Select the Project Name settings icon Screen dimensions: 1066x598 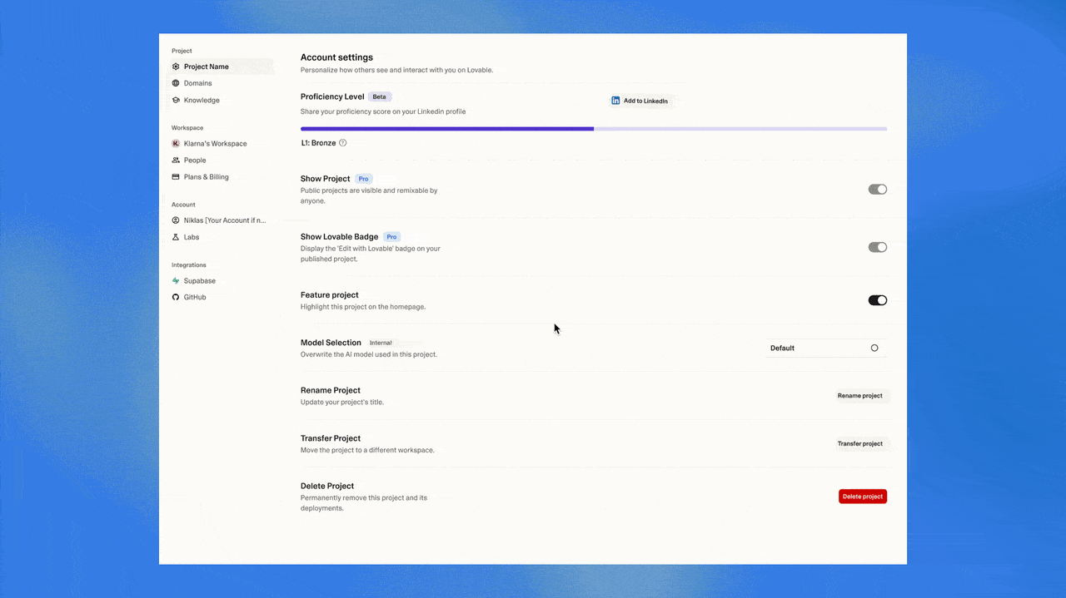coord(177,67)
